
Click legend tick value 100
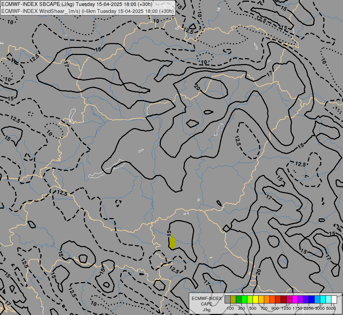coord(230,308)
